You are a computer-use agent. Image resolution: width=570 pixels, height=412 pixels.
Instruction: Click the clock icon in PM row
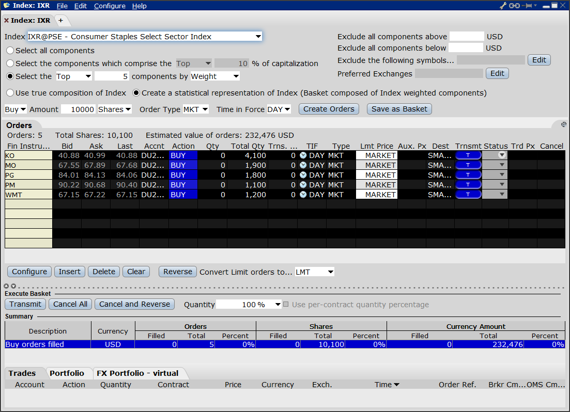[303, 185]
